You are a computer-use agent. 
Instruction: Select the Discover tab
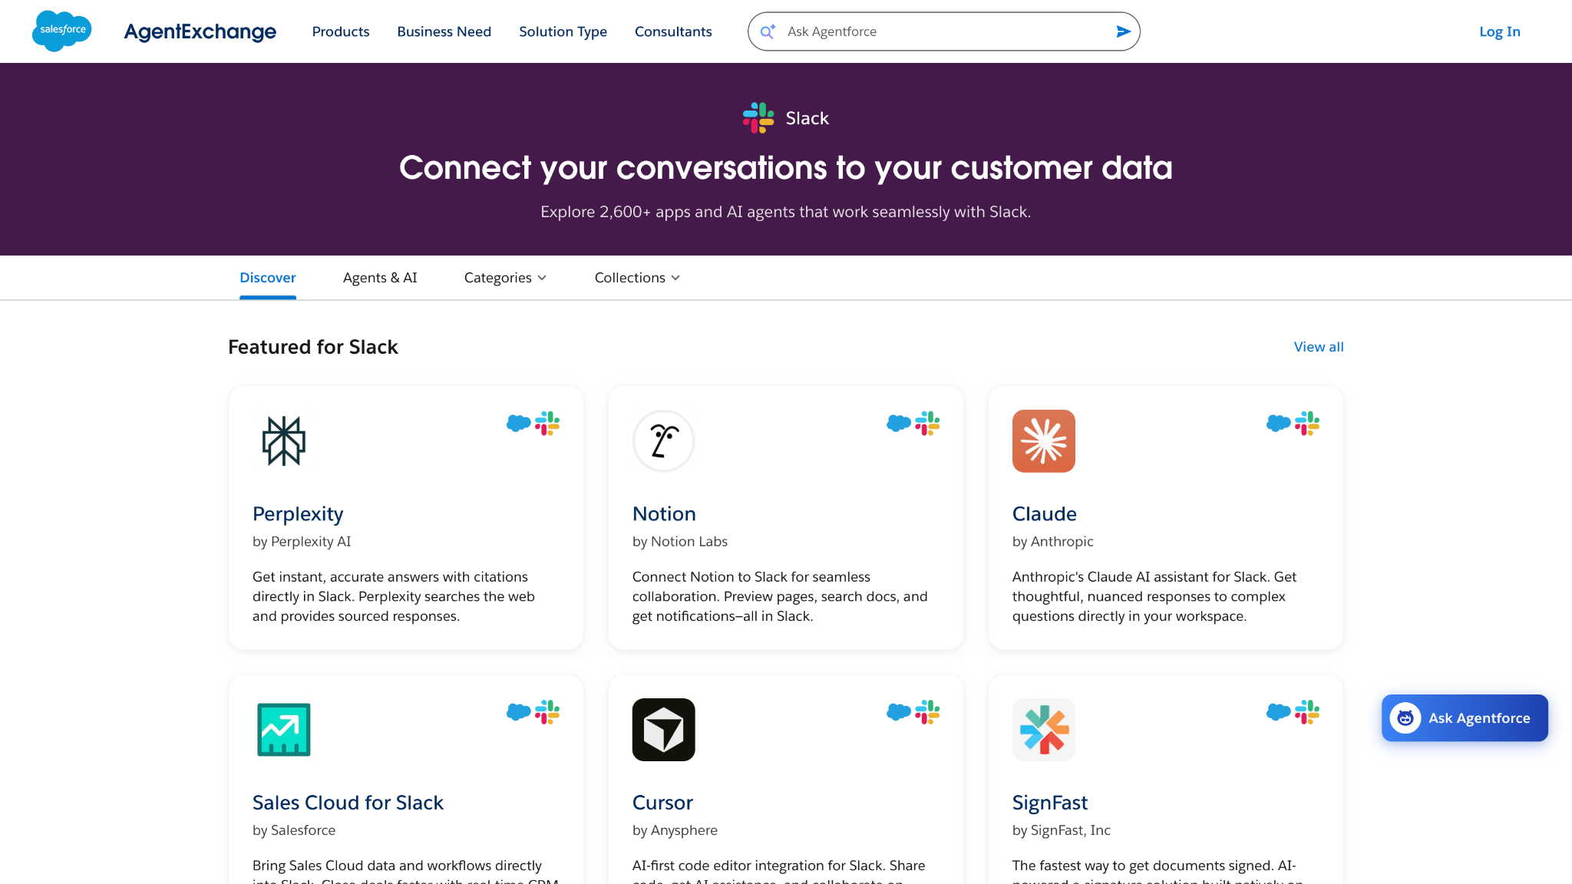(x=268, y=278)
